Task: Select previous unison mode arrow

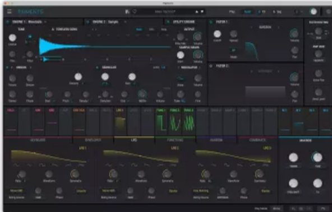Action: tap(12, 68)
